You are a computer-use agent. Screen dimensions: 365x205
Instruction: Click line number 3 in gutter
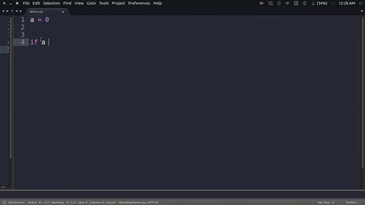(x=23, y=35)
